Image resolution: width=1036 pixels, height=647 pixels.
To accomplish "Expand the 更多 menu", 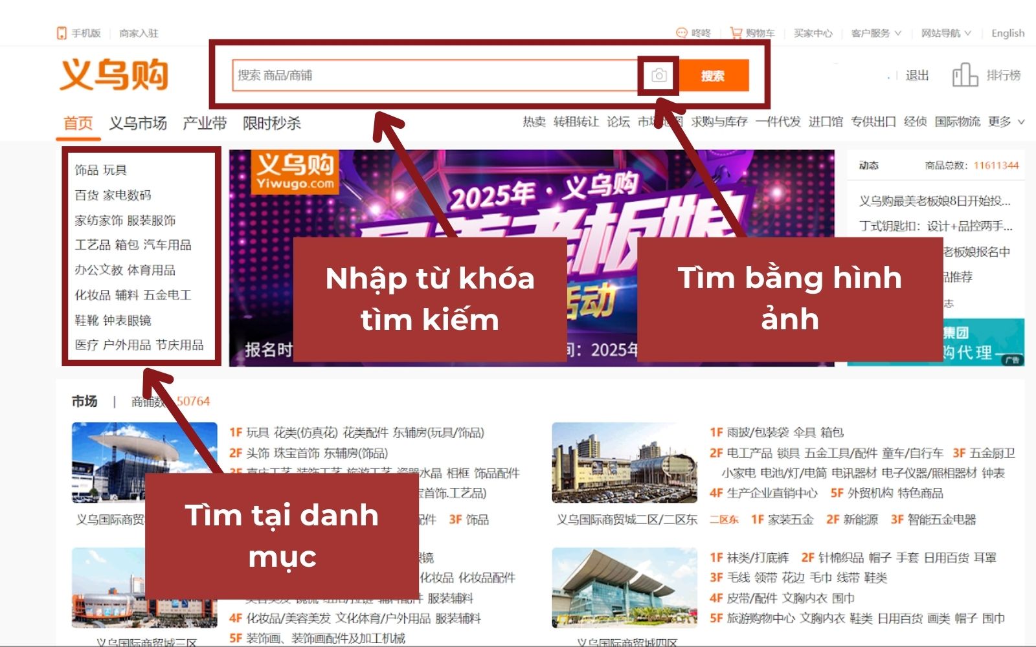I will 1006,122.
